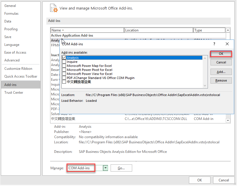This screenshot has width=237, height=186.
Task: Switch to the Trust Center category
Action: (x=14, y=92)
